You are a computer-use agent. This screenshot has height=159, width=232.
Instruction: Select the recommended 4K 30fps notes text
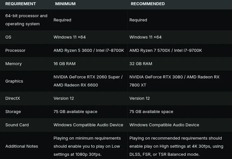point(176,146)
